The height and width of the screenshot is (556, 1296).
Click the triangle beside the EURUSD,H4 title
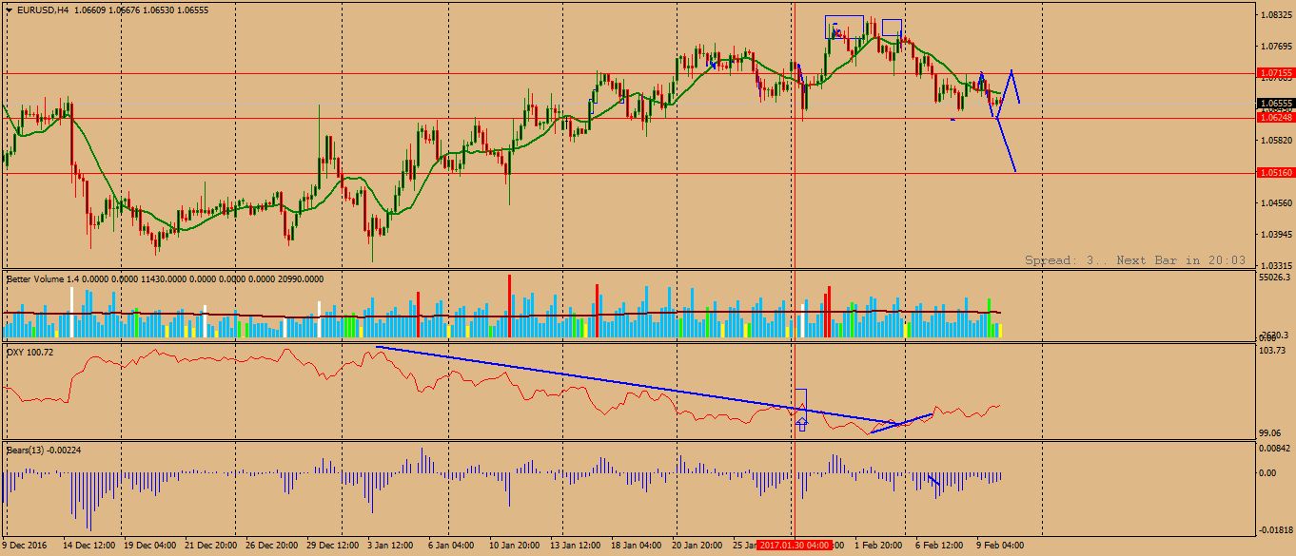pos(9,10)
